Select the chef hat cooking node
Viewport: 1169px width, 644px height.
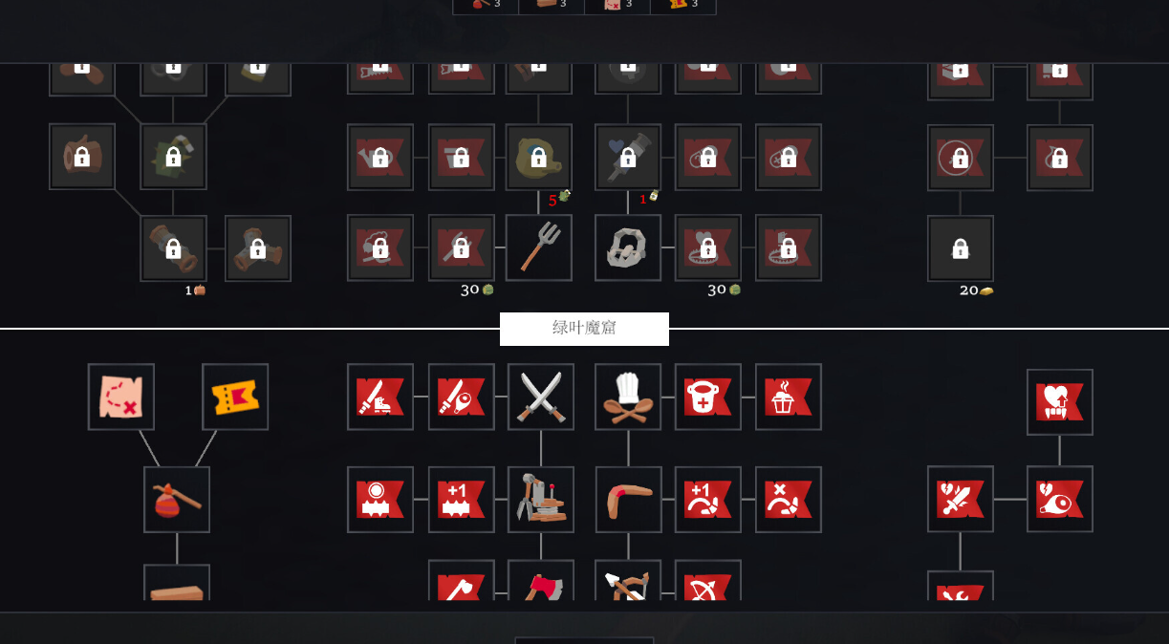pos(628,397)
